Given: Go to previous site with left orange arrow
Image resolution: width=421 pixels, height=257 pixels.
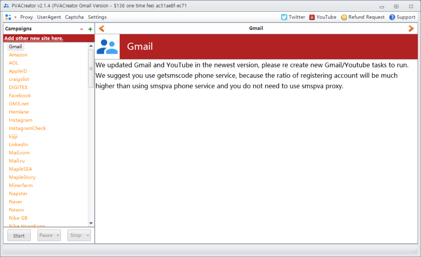Looking at the screenshot, I should pos(101,29).
